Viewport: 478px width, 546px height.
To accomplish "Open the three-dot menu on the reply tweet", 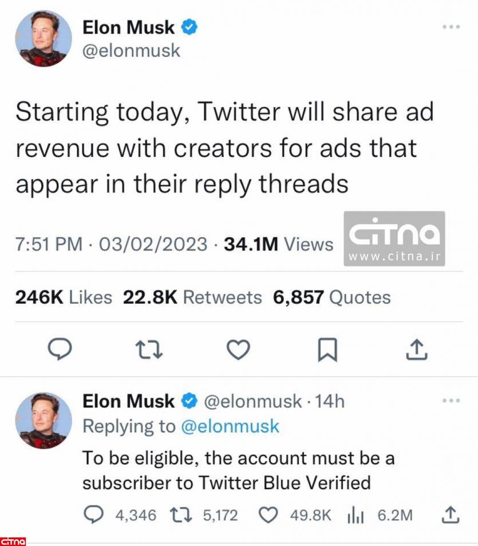I will click(451, 400).
